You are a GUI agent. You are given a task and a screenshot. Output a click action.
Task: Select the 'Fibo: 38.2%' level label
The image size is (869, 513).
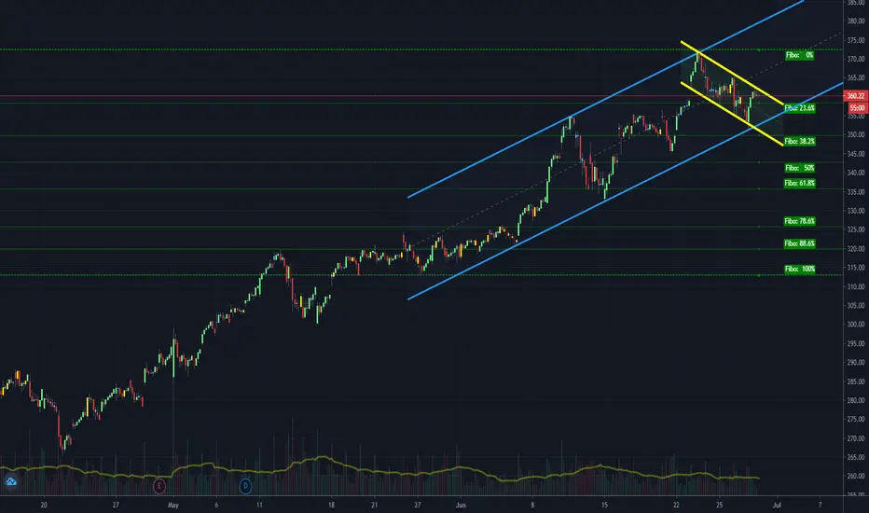[799, 142]
